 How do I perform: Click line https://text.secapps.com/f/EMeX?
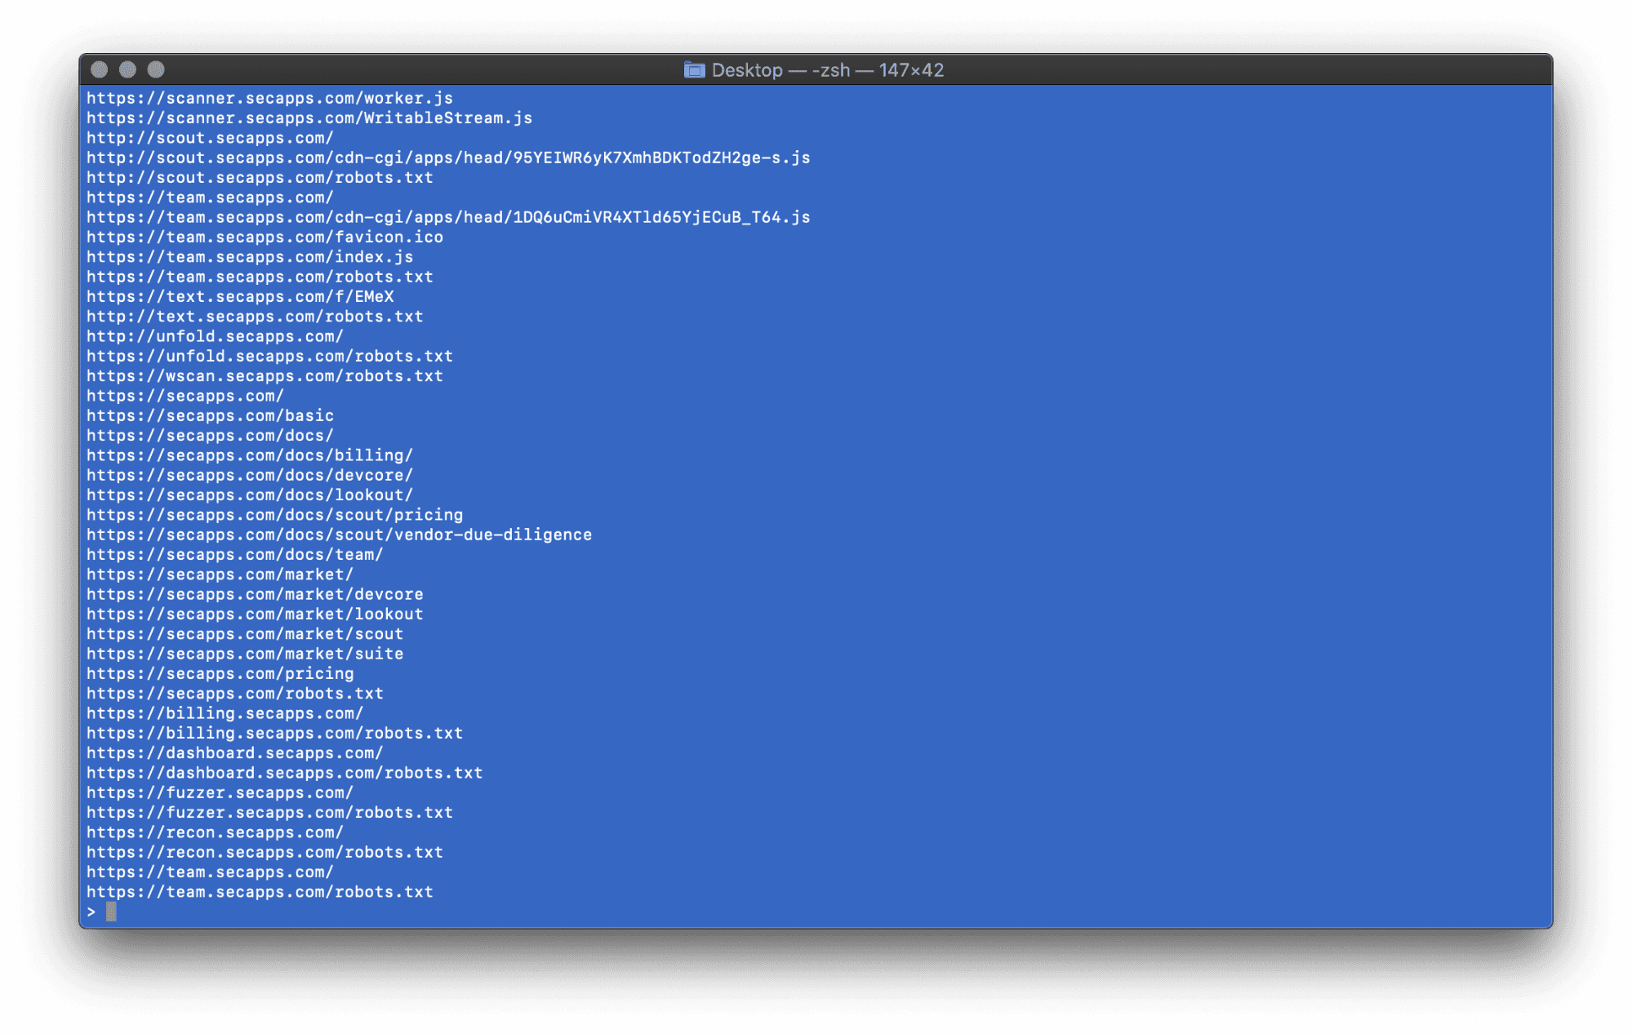click(x=240, y=297)
